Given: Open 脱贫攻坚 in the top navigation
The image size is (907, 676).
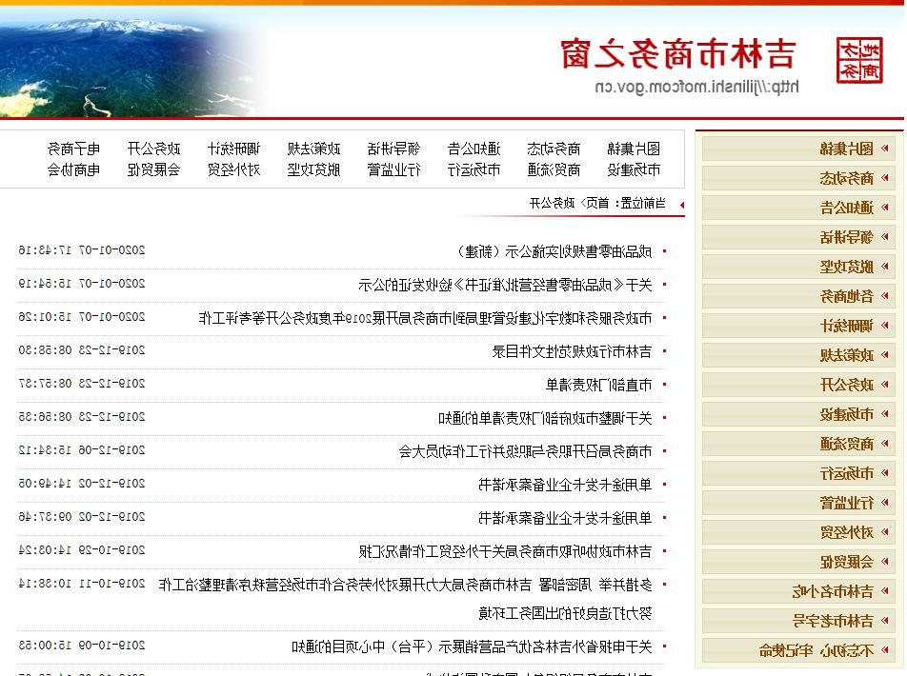Looking at the screenshot, I should (x=314, y=170).
